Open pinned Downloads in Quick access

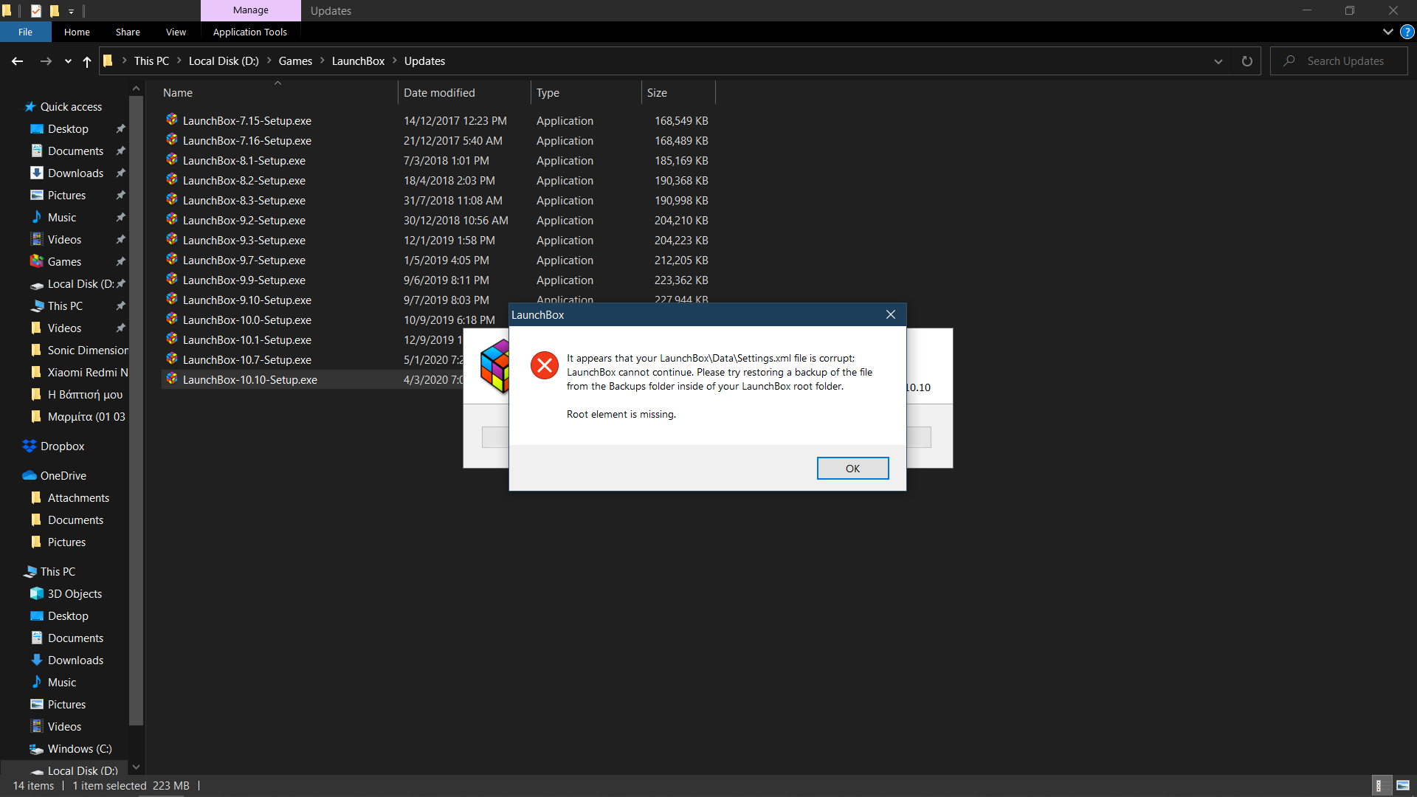(x=75, y=173)
